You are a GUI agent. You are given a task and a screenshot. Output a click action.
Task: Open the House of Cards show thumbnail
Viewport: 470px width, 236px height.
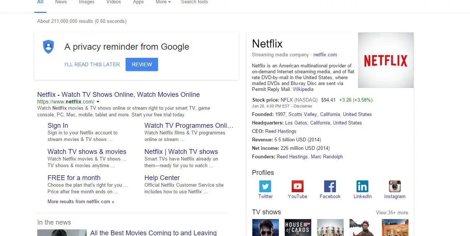[298, 228]
